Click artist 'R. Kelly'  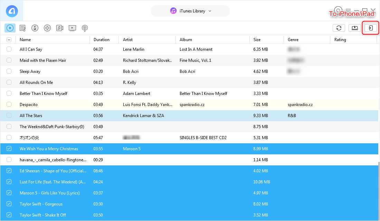pyautogui.click(x=130, y=83)
